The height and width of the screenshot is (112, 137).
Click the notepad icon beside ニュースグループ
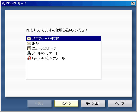(x=29, y=48)
